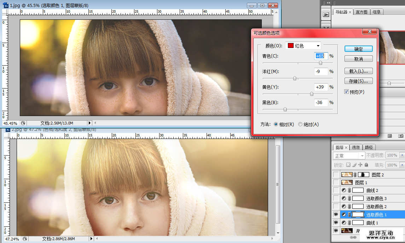The height and width of the screenshot is (243, 405).
Task: Uncheck the 预览(P) preview checkbox
Action: pos(347,92)
